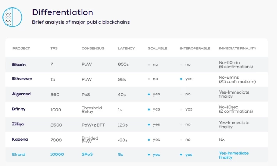Click the blue scalable dot in Zilliqa row
The width and height of the screenshot is (277, 166).
tap(149, 125)
